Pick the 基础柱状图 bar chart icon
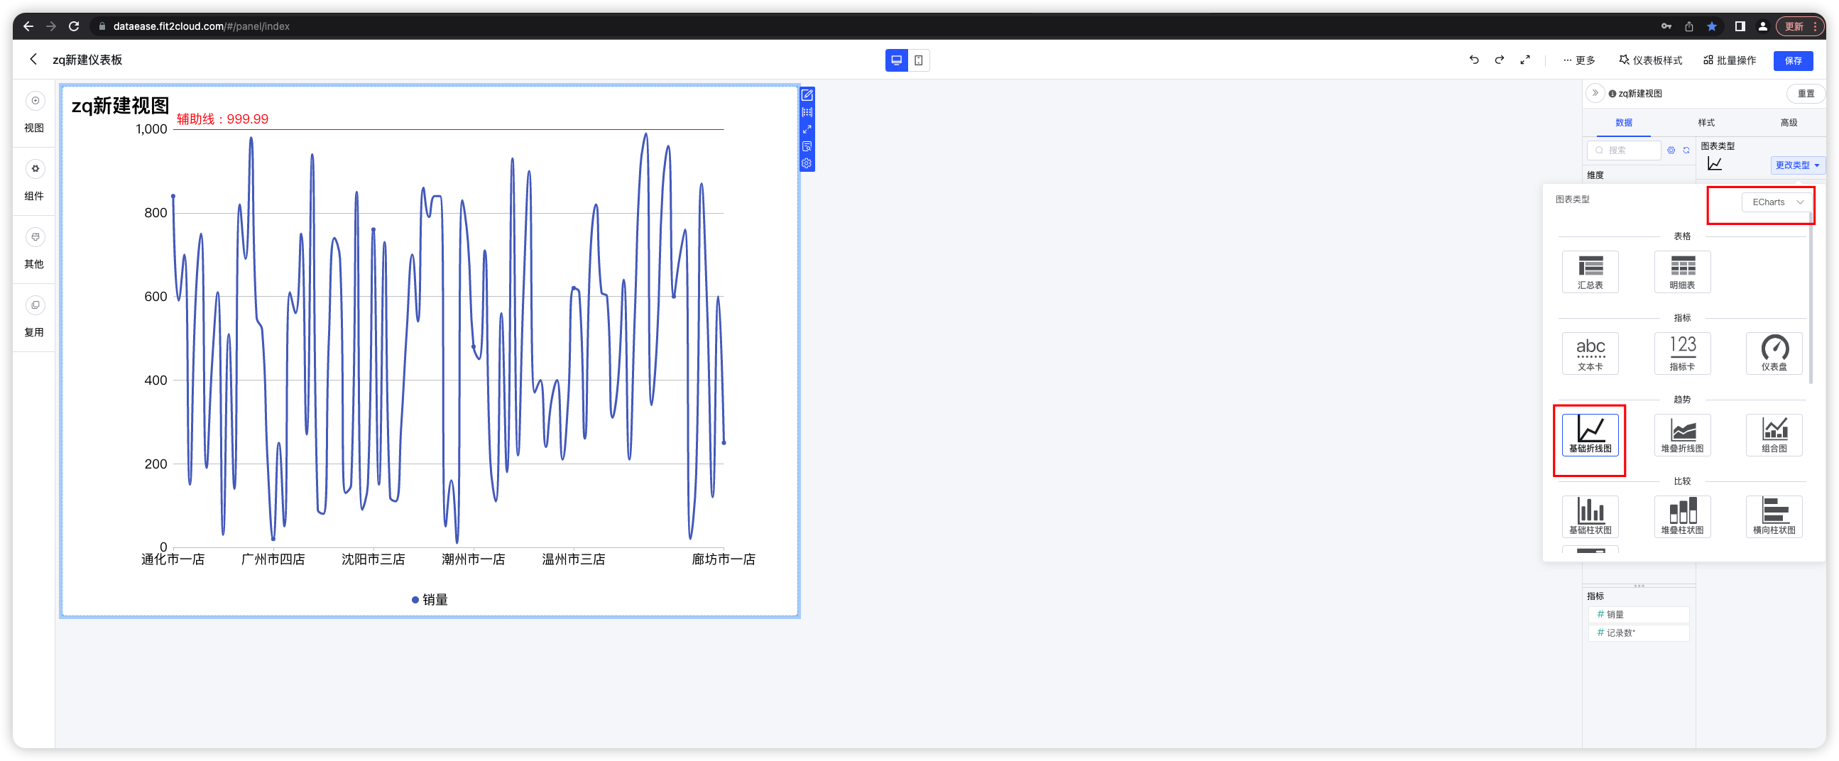Viewport: 1839px width, 761px height. coord(1590,516)
